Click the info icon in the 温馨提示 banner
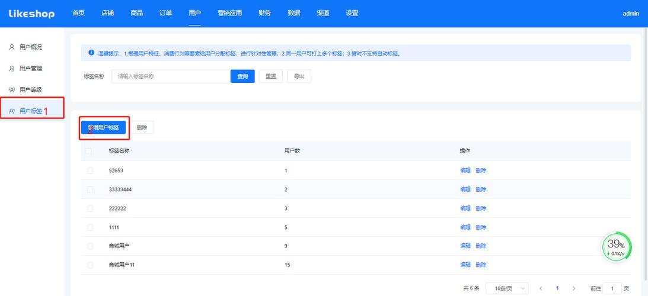The height and width of the screenshot is (296, 648). [x=91, y=53]
